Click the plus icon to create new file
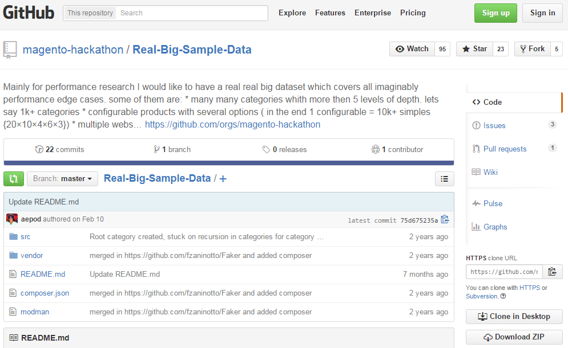Image resolution: width=568 pixels, height=348 pixels. (x=223, y=179)
